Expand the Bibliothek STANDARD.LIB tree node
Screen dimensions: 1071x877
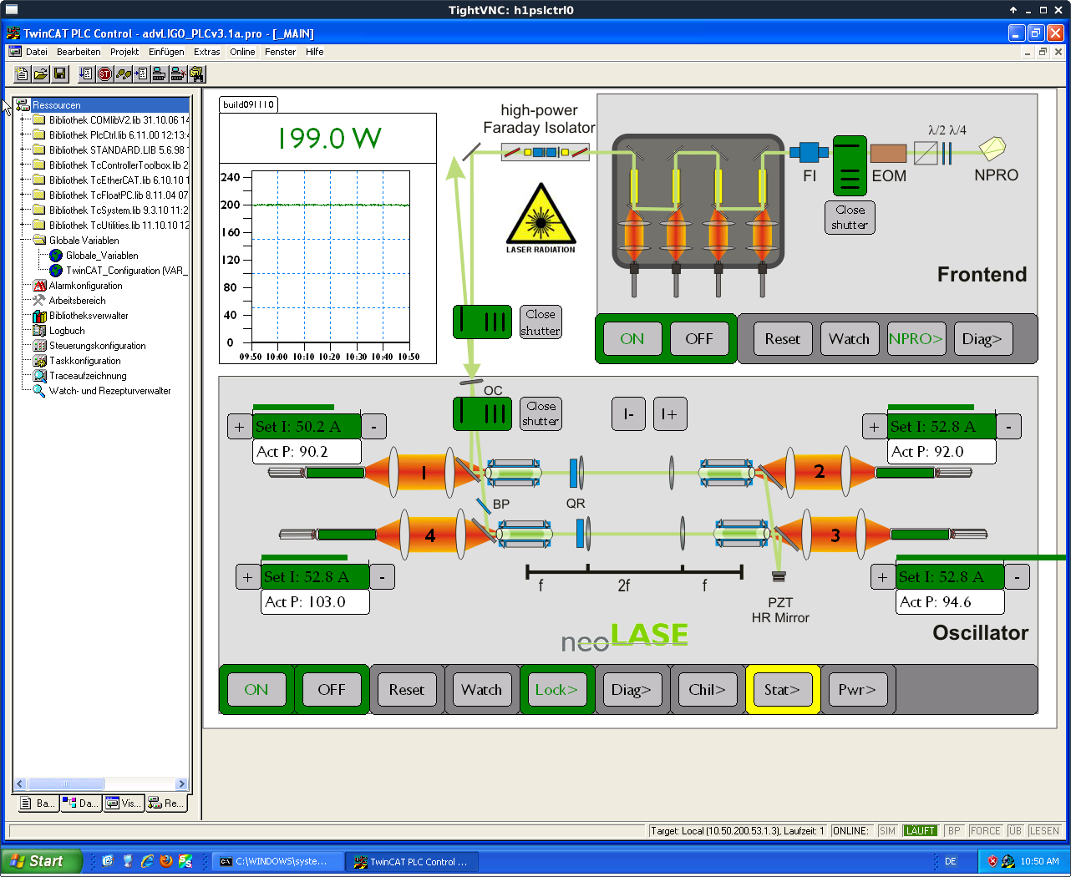pyautogui.click(x=23, y=150)
